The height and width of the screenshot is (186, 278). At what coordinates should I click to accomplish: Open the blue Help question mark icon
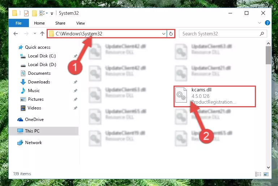pyautogui.click(x=268, y=23)
